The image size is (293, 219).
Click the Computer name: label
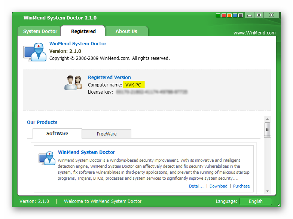(105, 85)
